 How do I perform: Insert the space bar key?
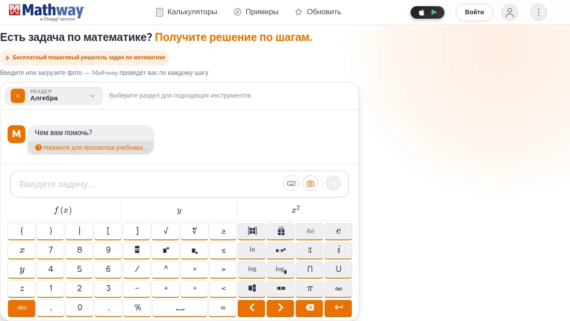click(180, 308)
